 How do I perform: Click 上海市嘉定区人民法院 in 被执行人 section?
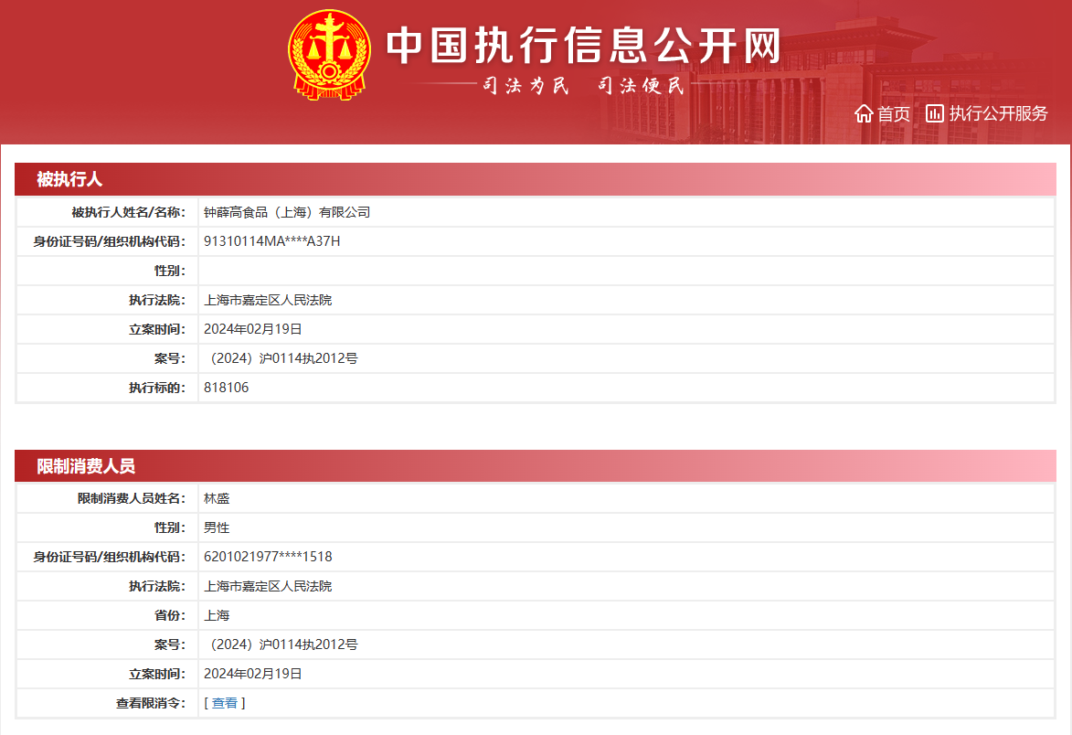(x=268, y=300)
